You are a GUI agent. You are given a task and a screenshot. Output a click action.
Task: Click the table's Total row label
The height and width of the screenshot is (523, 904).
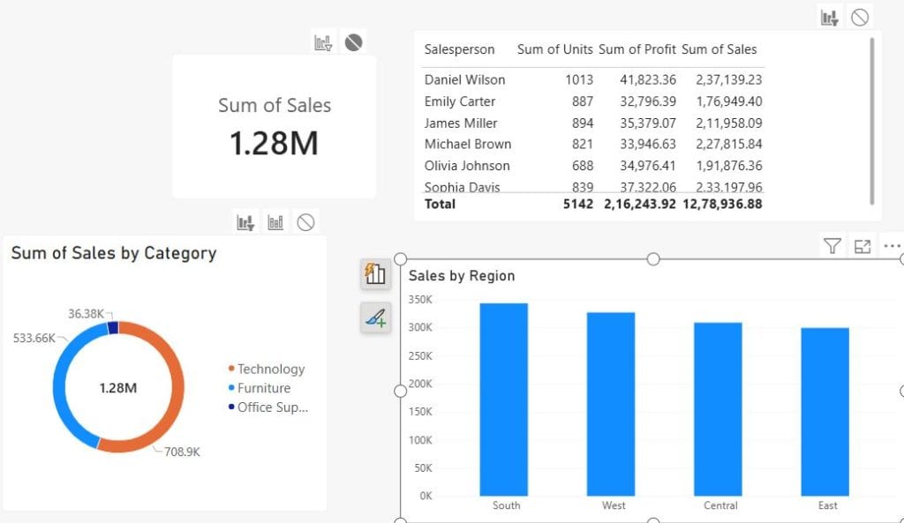point(440,204)
